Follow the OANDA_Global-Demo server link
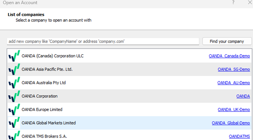Screen dimensions: 253x140 [x=231, y=123]
